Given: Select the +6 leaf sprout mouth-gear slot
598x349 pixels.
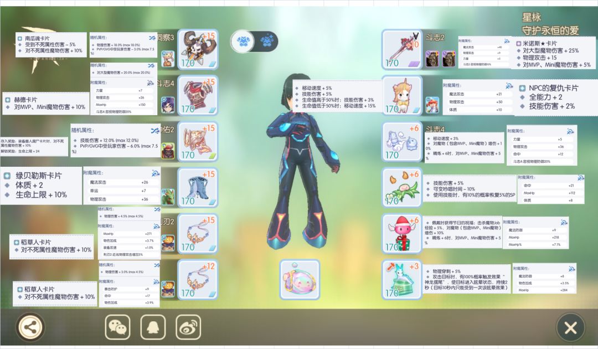Looking at the screenshot, I should [402, 188].
